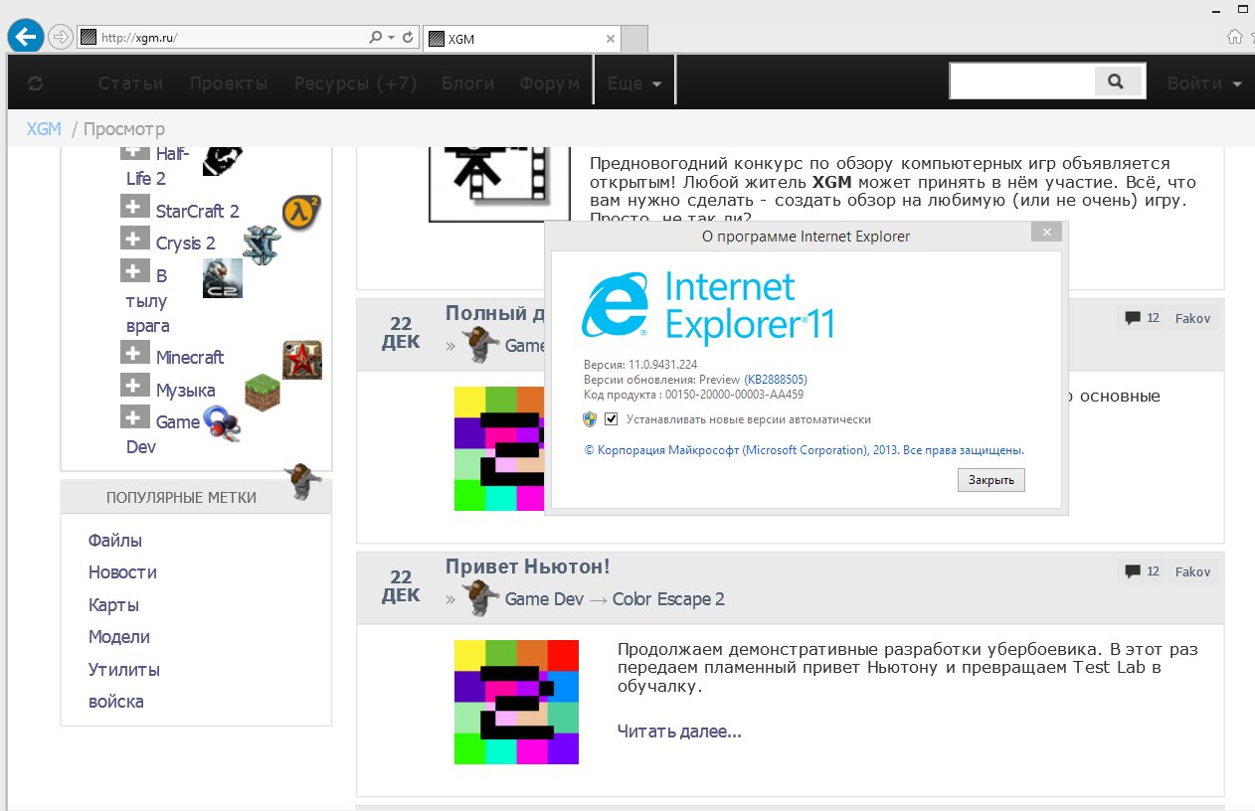
Task: Click the small character icon beside Популярные метки
Action: (302, 481)
